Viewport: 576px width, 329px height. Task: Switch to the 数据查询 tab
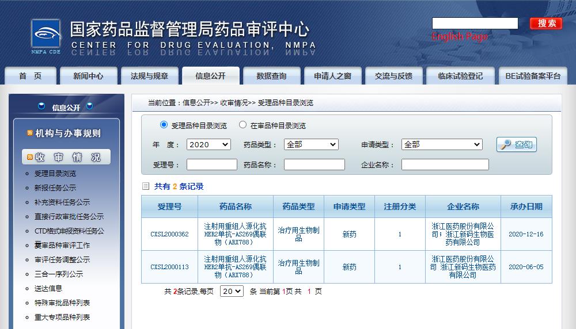(271, 76)
